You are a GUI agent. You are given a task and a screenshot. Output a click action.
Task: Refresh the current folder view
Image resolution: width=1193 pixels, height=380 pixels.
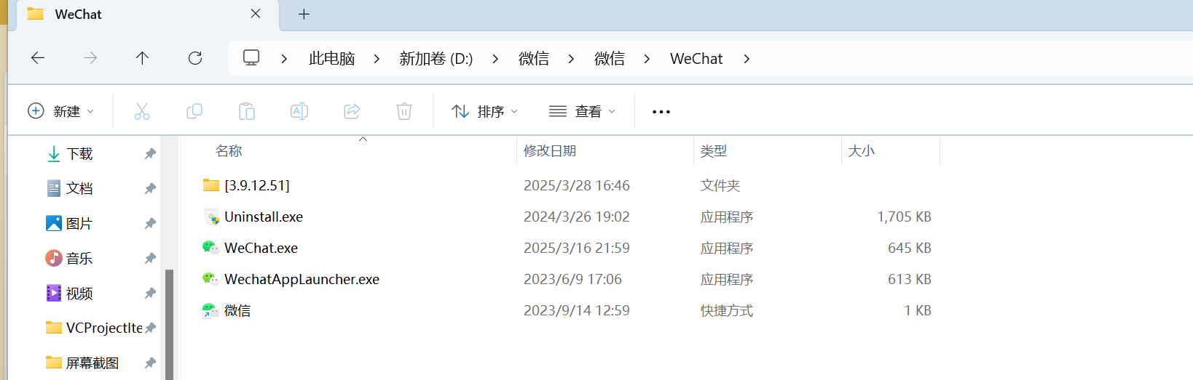pos(195,58)
